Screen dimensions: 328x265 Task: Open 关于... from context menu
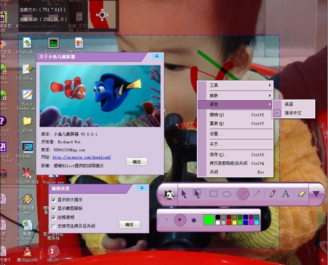coord(235,144)
